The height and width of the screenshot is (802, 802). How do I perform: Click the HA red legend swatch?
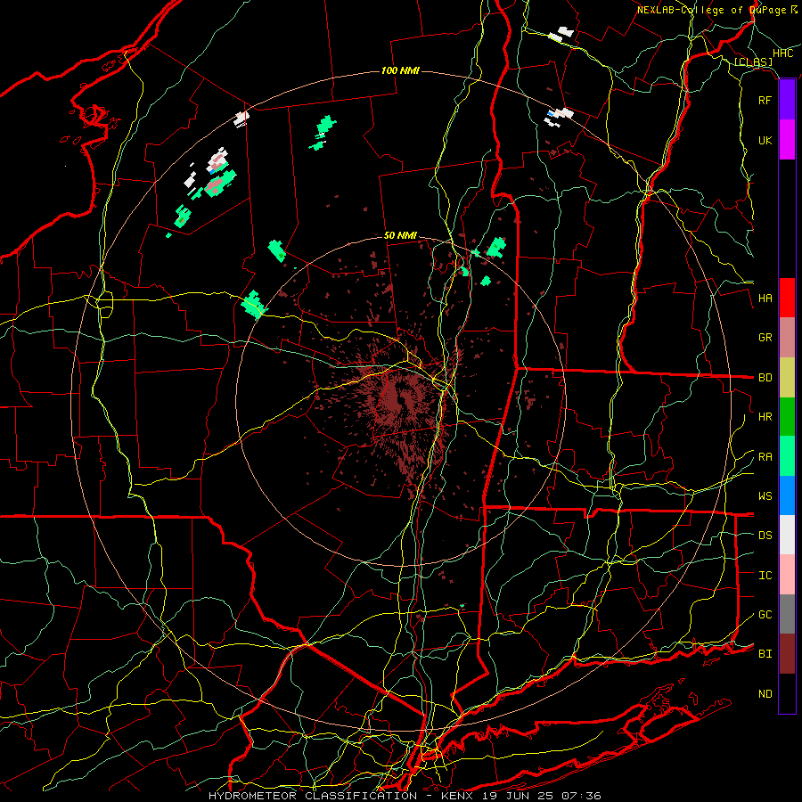coord(787,298)
